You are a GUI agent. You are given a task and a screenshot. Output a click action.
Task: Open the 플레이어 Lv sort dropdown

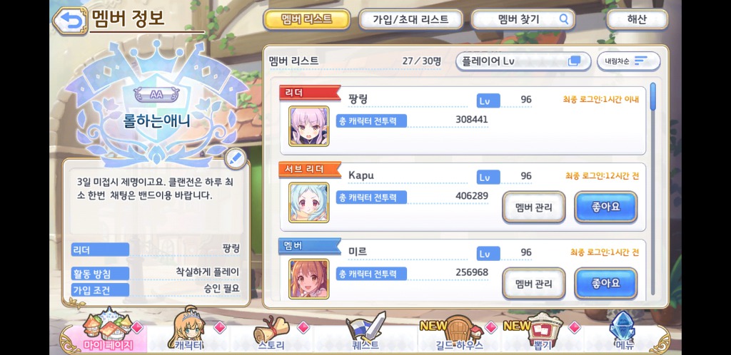point(523,61)
